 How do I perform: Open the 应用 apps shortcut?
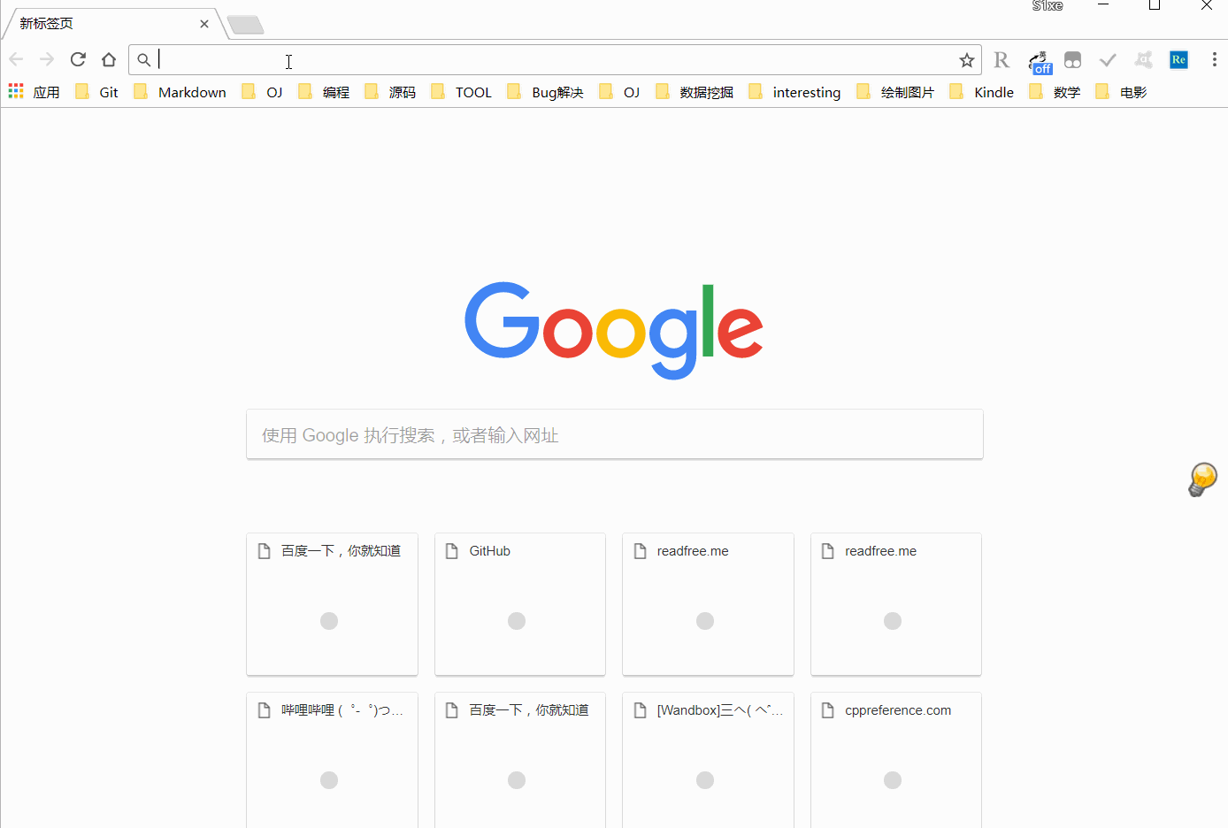coord(34,92)
